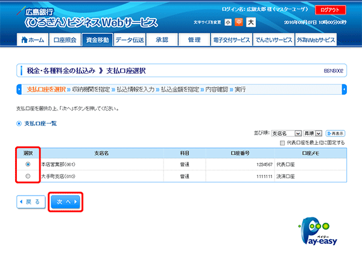
Task: Click account number 1234567
Action: point(264,164)
